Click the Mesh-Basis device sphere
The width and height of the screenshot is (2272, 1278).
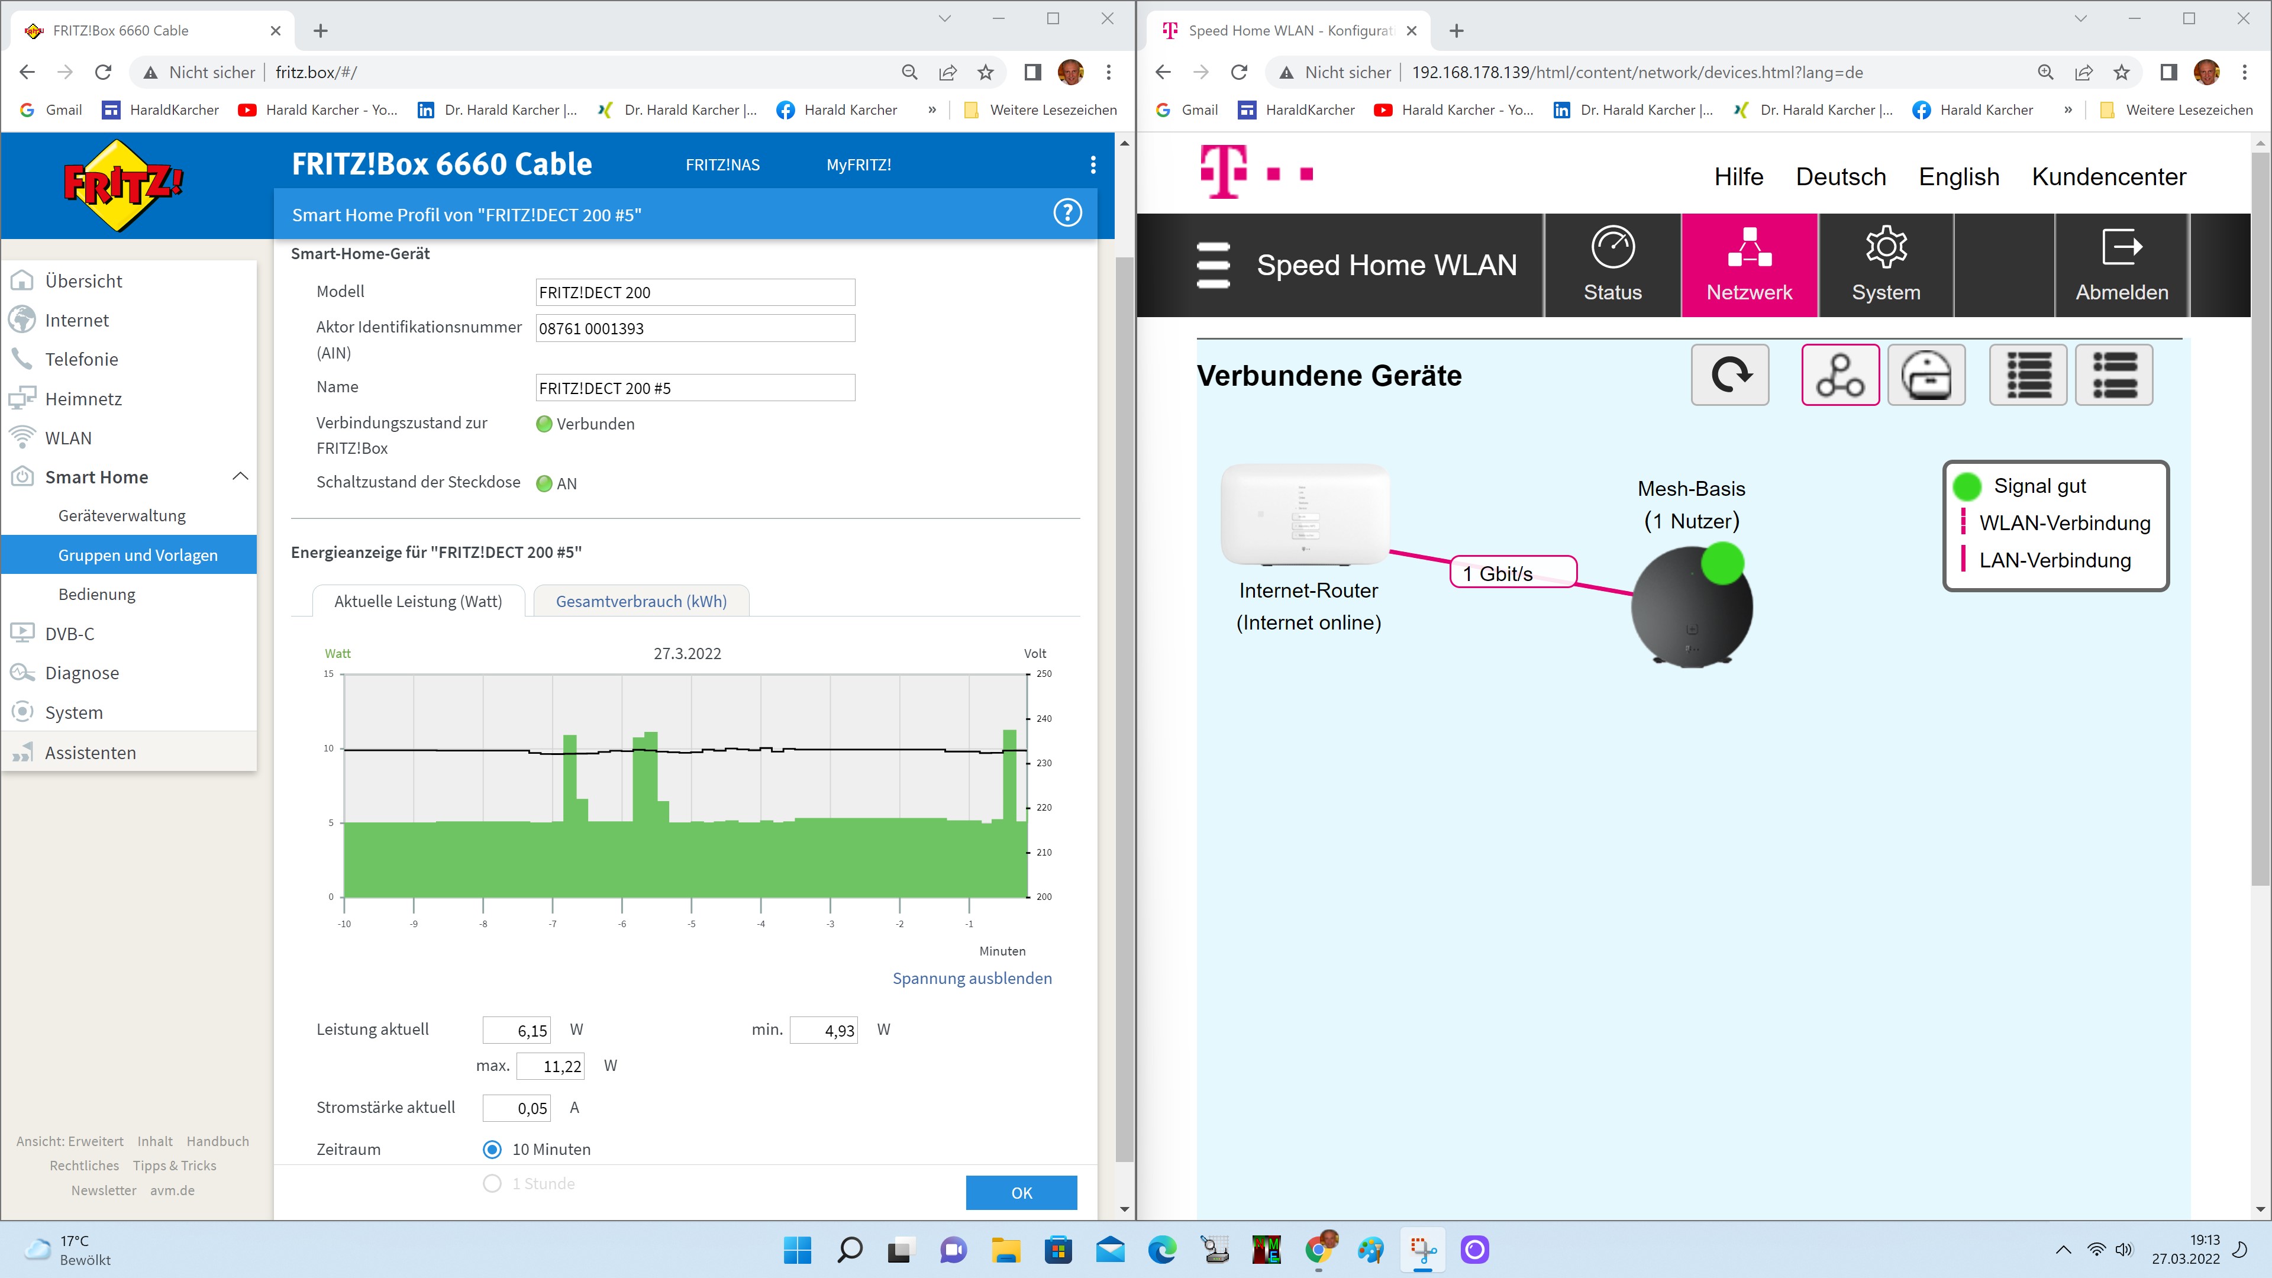point(1691,609)
